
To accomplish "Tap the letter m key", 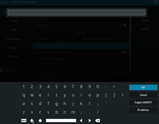I will click(x=73, y=112).
